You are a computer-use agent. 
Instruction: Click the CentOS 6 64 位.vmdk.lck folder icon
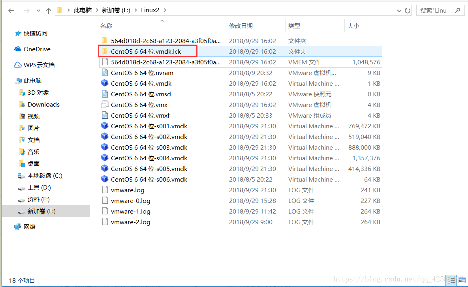pos(105,51)
